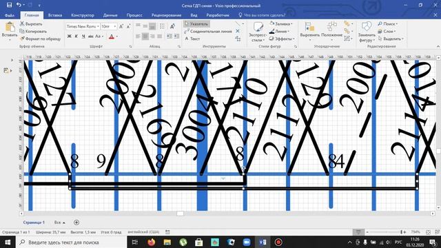This screenshot has width=441, height=248.
Task: Open the Линия line style dropdown
Action: (279, 31)
